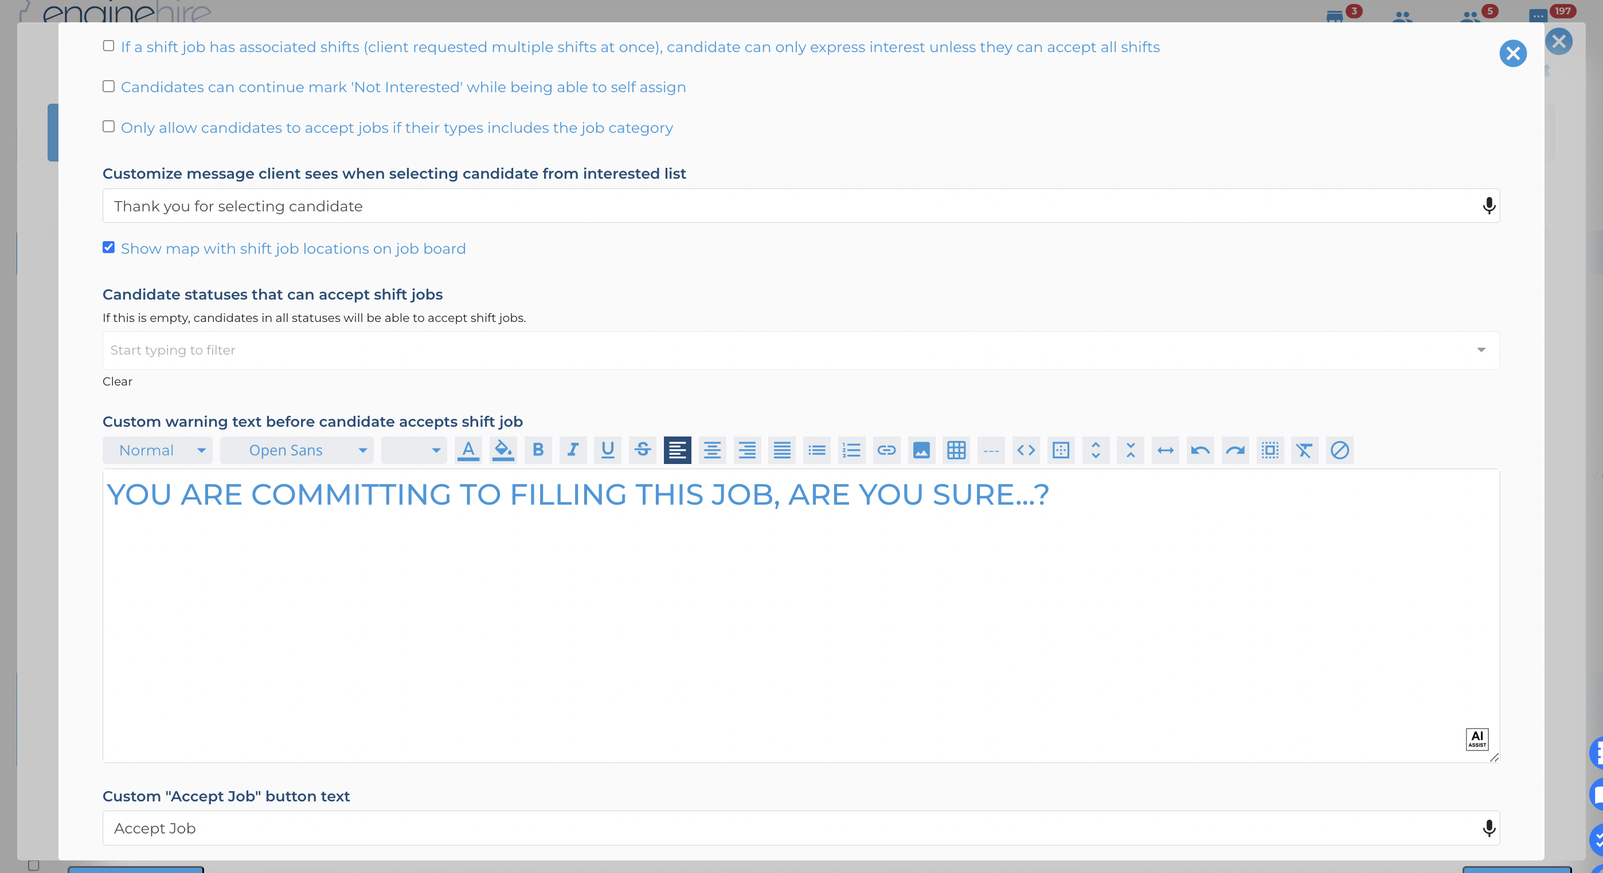Open the Normal paragraph style dropdown
This screenshot has height=873, width=1603.
(158, 450)
